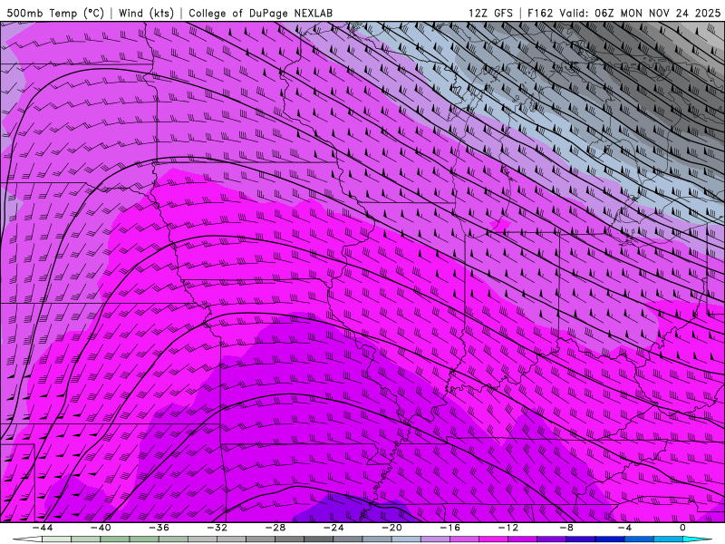
Task: Click the "12Z GFS" model run label
Action: tap(490, 13)
